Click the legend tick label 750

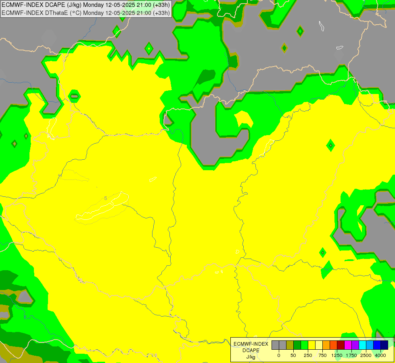pos(323,355)
